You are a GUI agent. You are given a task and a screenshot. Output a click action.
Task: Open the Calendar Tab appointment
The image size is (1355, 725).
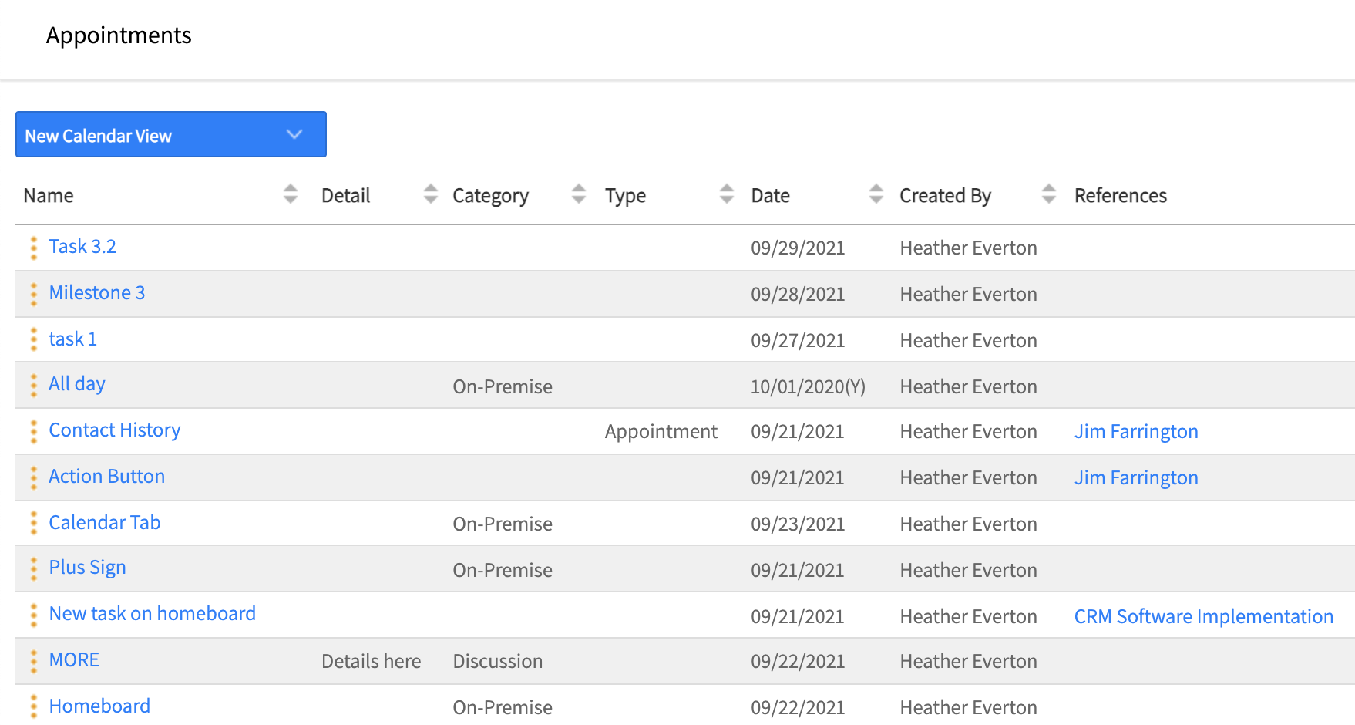[105, 523]
